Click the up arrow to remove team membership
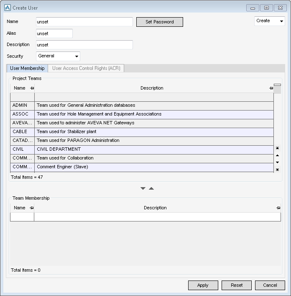Viewport: 291px width, 296px height. pos(151,188)
